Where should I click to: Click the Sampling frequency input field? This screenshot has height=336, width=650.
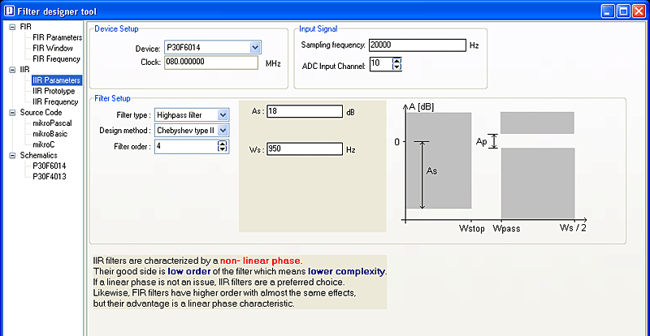point(417,45)
